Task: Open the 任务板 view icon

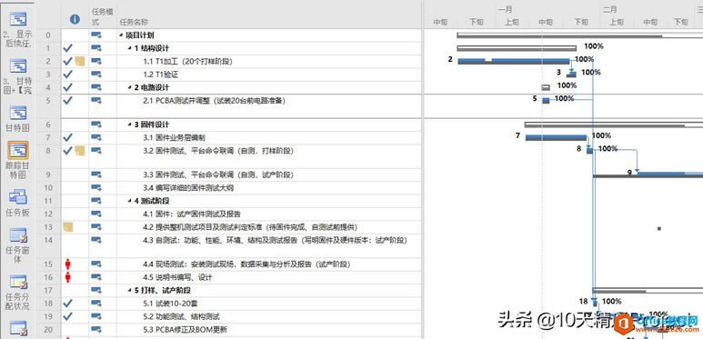Action: click(x=18, y=197)
